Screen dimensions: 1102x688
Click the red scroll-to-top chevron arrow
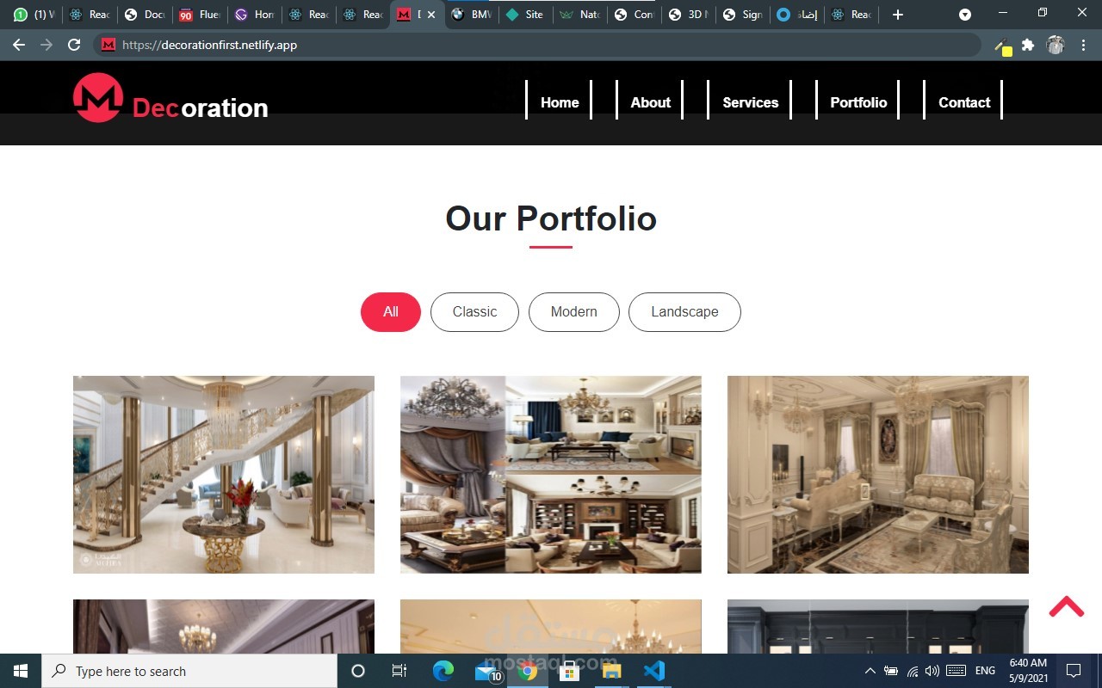tap(1066, 607)
